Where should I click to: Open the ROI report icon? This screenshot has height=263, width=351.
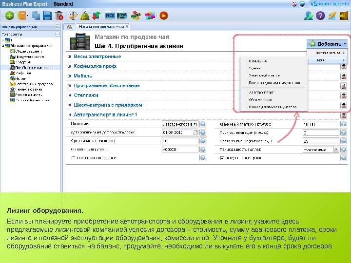point(110,16)
